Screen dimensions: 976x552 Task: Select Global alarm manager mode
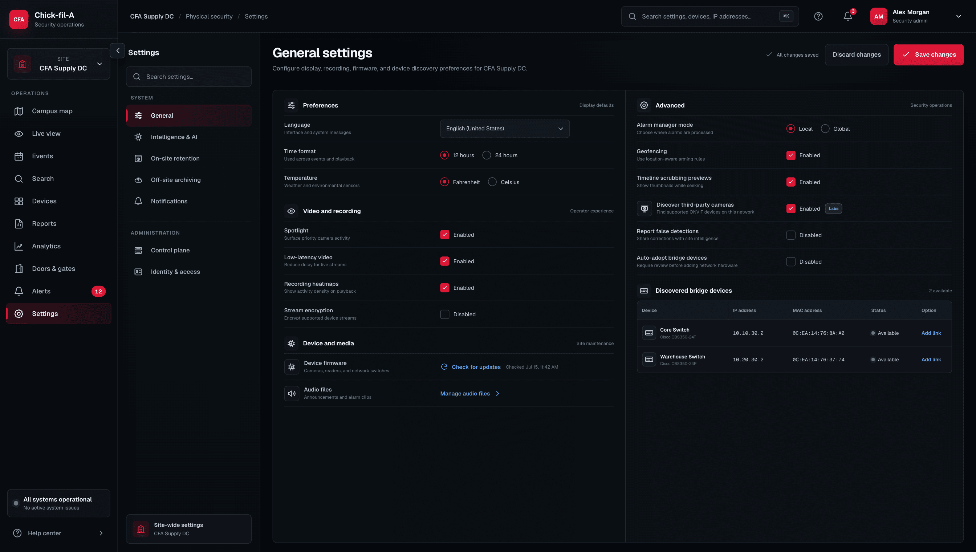(x=825, y=129)
